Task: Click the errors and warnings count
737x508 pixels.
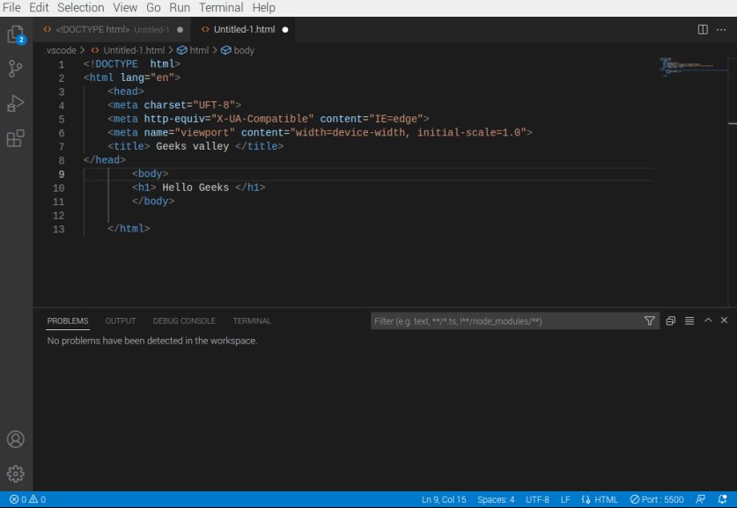Action: click(27, 499)
